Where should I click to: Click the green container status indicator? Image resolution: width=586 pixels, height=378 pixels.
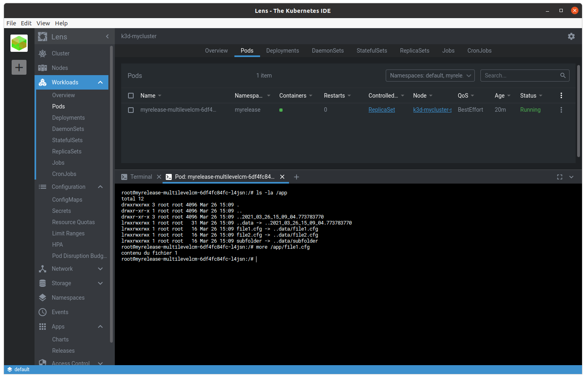click(x=281, y=110)
